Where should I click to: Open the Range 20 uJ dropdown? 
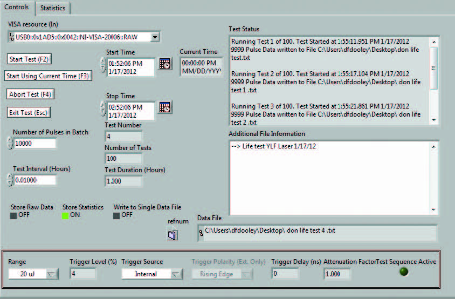click(51, 274)
